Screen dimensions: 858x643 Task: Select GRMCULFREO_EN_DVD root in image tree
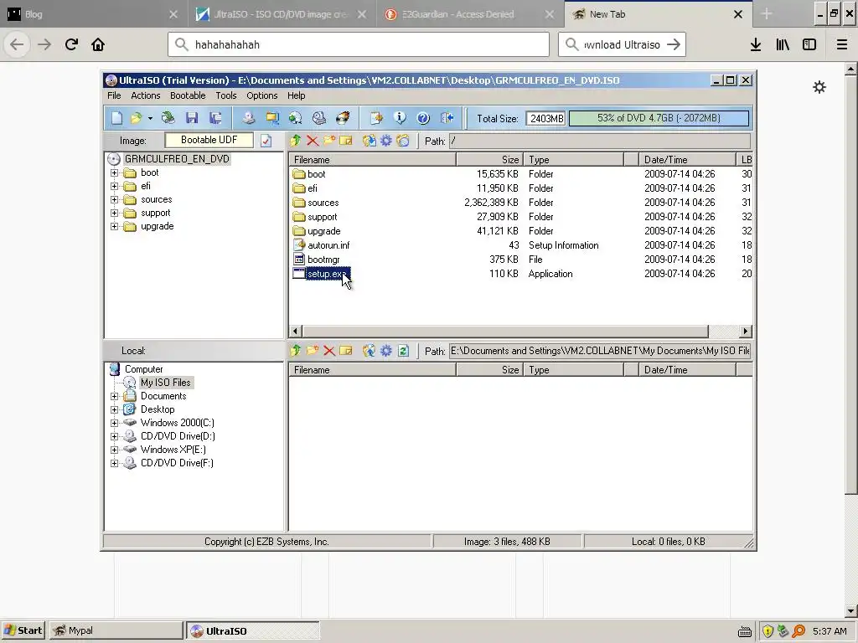click(177, 159)
